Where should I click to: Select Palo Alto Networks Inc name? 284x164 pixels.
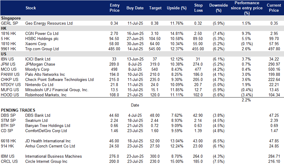(x=45, y=74)
